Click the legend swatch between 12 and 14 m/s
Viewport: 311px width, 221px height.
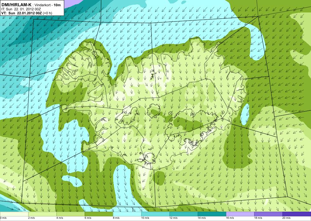tap(184, 214)
